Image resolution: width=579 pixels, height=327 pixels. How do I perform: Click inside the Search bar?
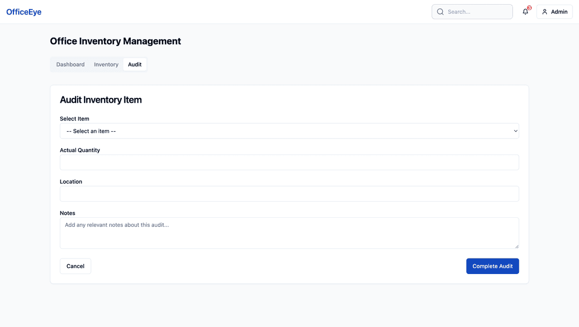(472, 11)
